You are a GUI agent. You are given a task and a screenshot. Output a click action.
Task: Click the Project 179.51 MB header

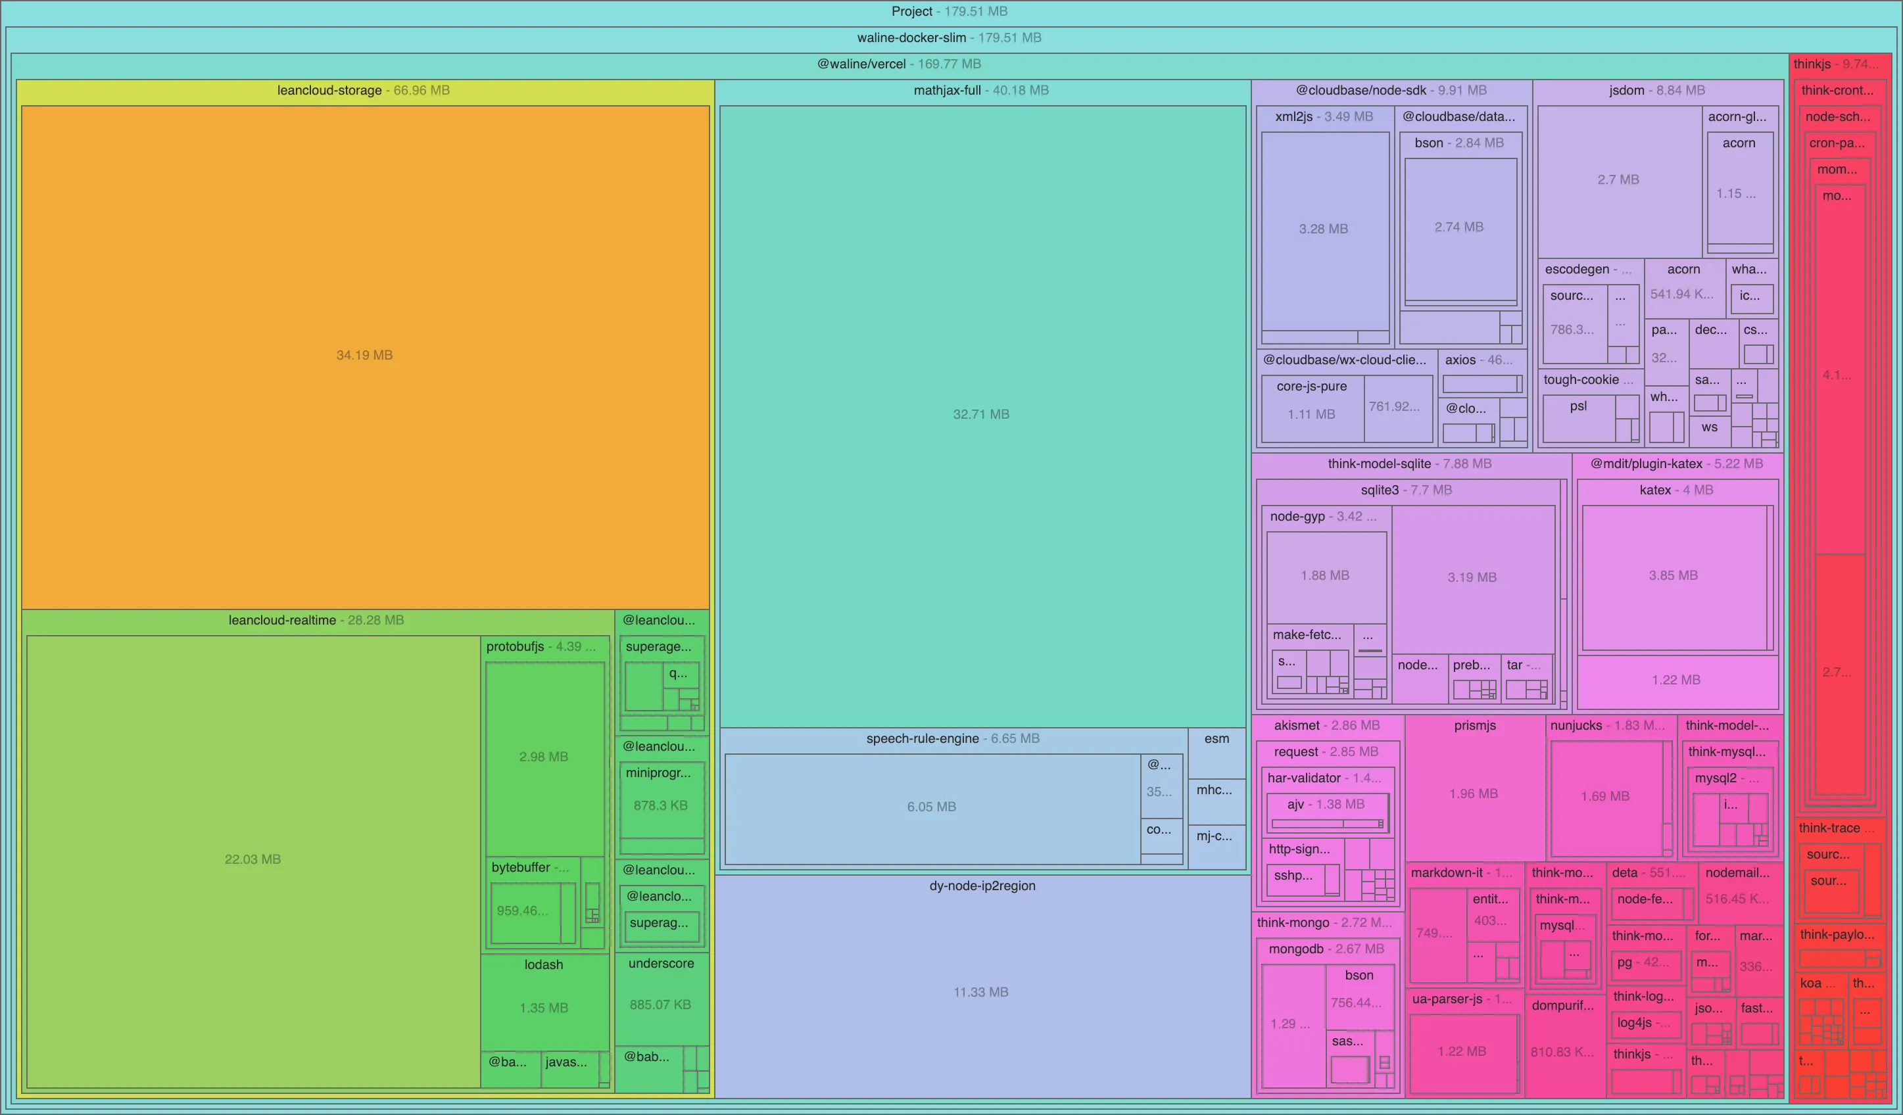tap(950, 11)
